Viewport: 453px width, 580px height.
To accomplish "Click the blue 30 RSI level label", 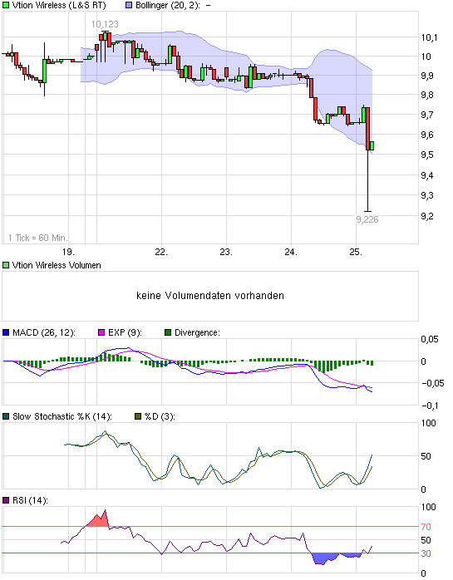I will click(426, 553).
